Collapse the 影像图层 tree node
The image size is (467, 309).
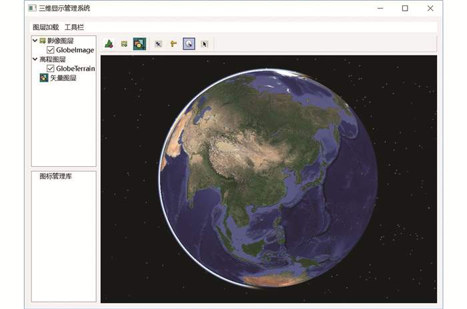(35, 41)
